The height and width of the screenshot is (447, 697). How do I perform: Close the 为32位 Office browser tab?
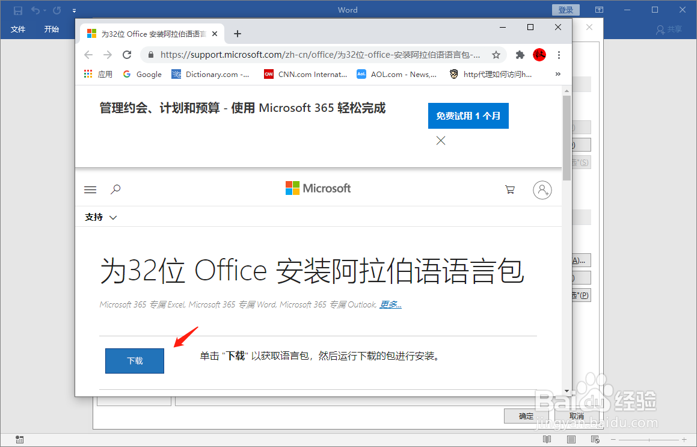click(215, 34)
